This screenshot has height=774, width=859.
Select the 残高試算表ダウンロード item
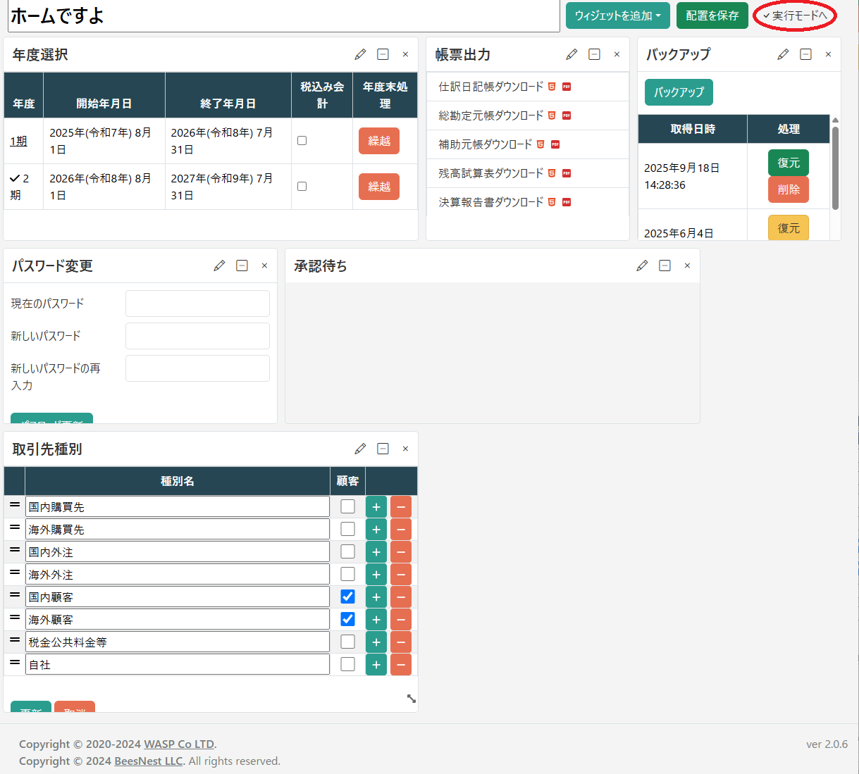[491, 173]
